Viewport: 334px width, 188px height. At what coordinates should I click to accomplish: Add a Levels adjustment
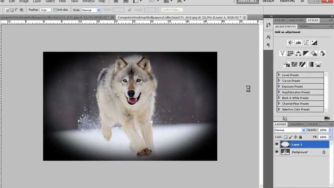pyautogui.click(x=298, y=43)
